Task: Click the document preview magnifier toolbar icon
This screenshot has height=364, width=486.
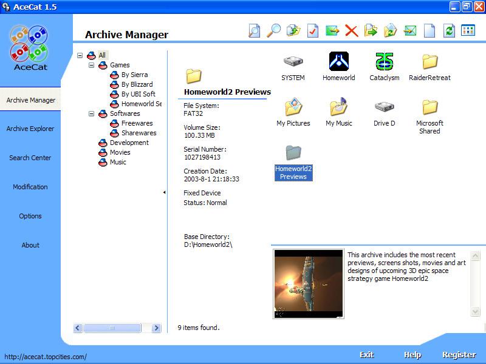Action: coord(255,31)
